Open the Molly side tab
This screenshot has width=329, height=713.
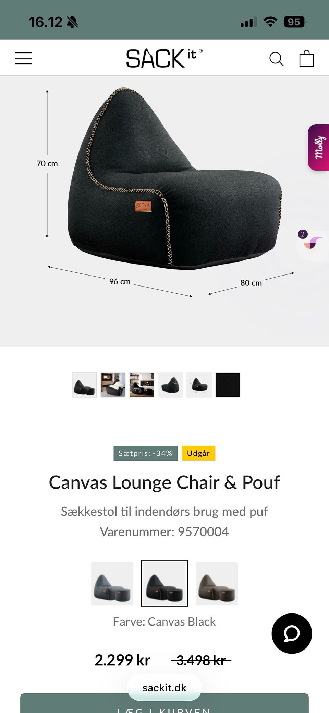coord(318,147)
